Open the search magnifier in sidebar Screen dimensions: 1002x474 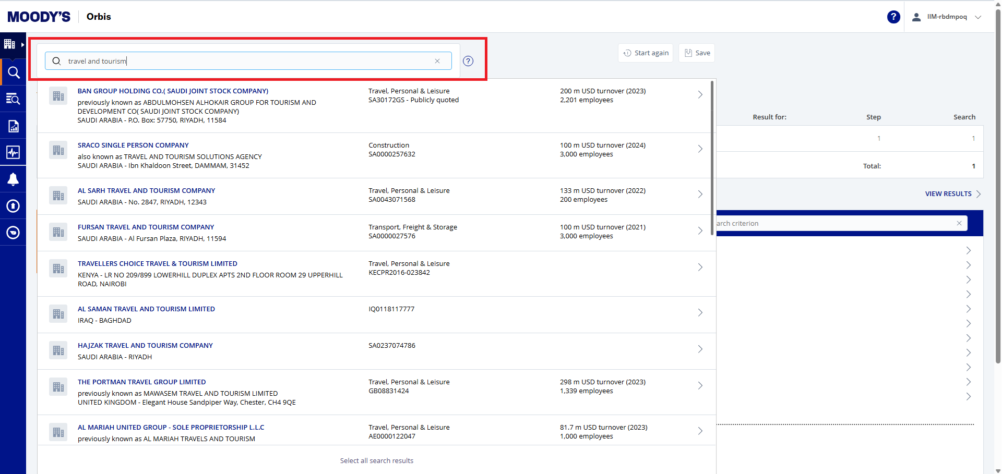click(x=13, y=72)
